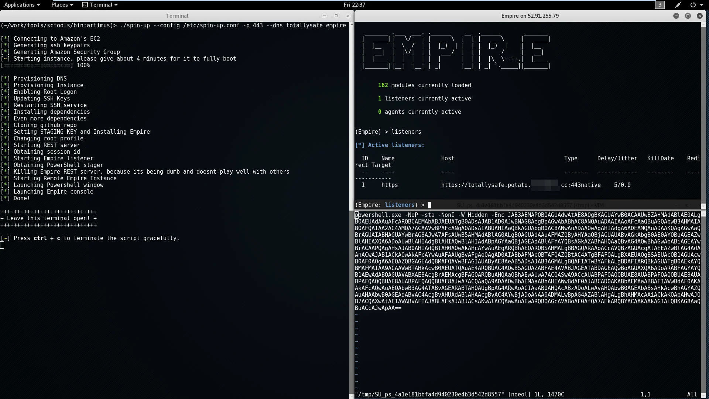Minimize the left Terminal window
709x399 pixels.
324,16
